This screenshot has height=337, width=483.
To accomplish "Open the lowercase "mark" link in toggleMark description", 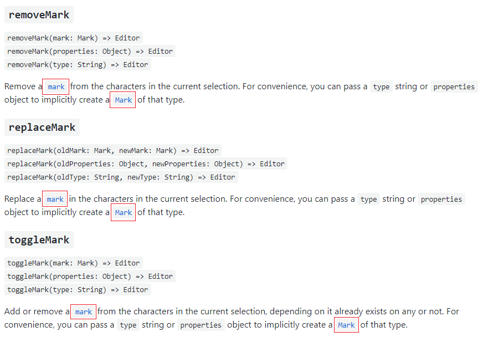I will [x=83, y=312].
